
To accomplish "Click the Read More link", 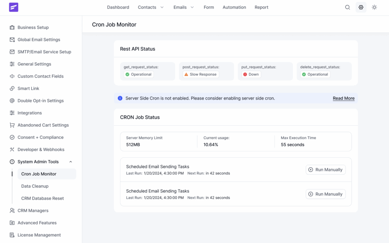I will pos(343,98).
